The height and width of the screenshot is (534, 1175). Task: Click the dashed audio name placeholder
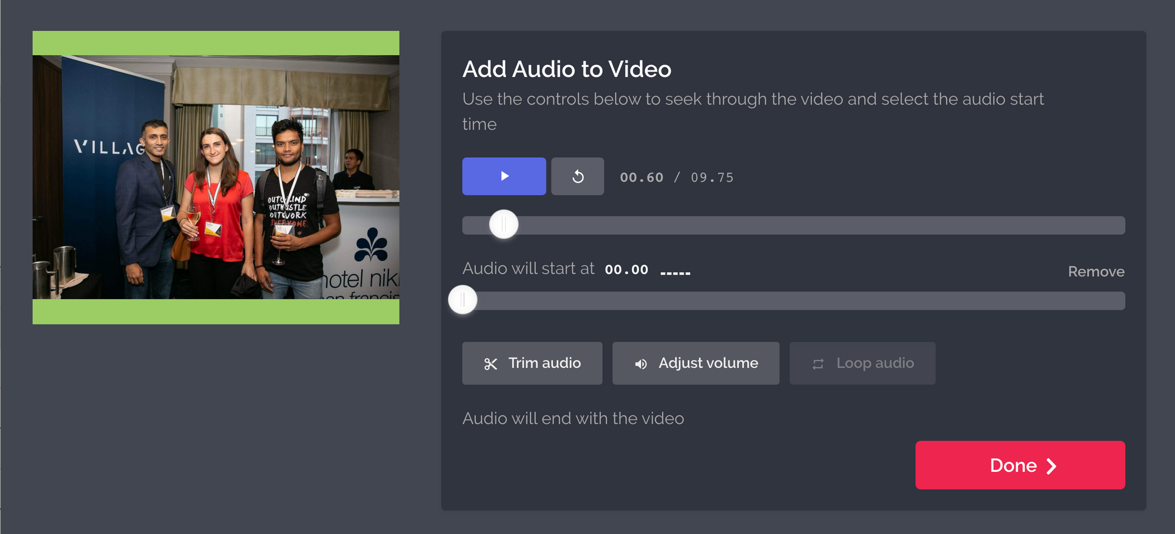coord(675,273)
